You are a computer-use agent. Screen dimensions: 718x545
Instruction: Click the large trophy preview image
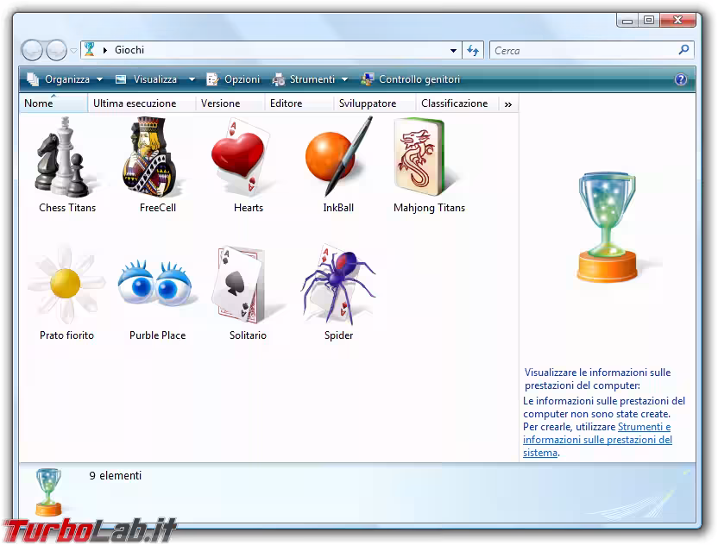click(608, 227)
